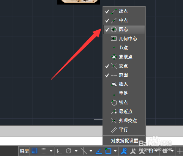Enable the 节点 node snap option

(x=124, y=48)
